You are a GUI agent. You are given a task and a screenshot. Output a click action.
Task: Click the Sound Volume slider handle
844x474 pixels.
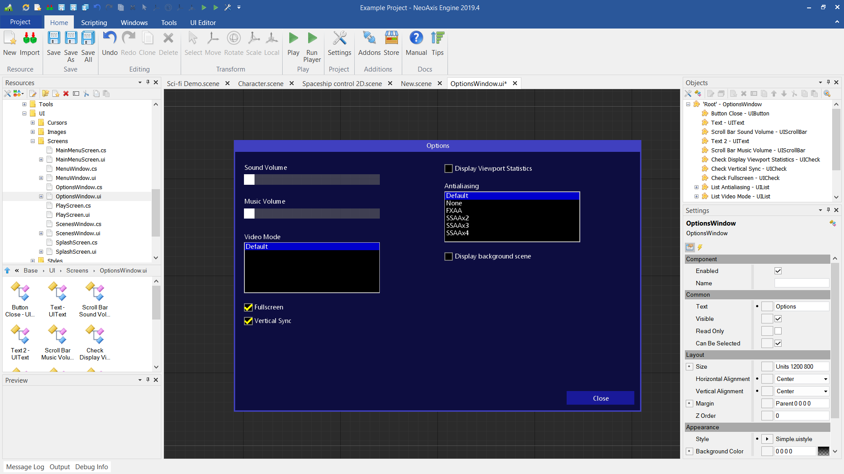click(249, 180)
